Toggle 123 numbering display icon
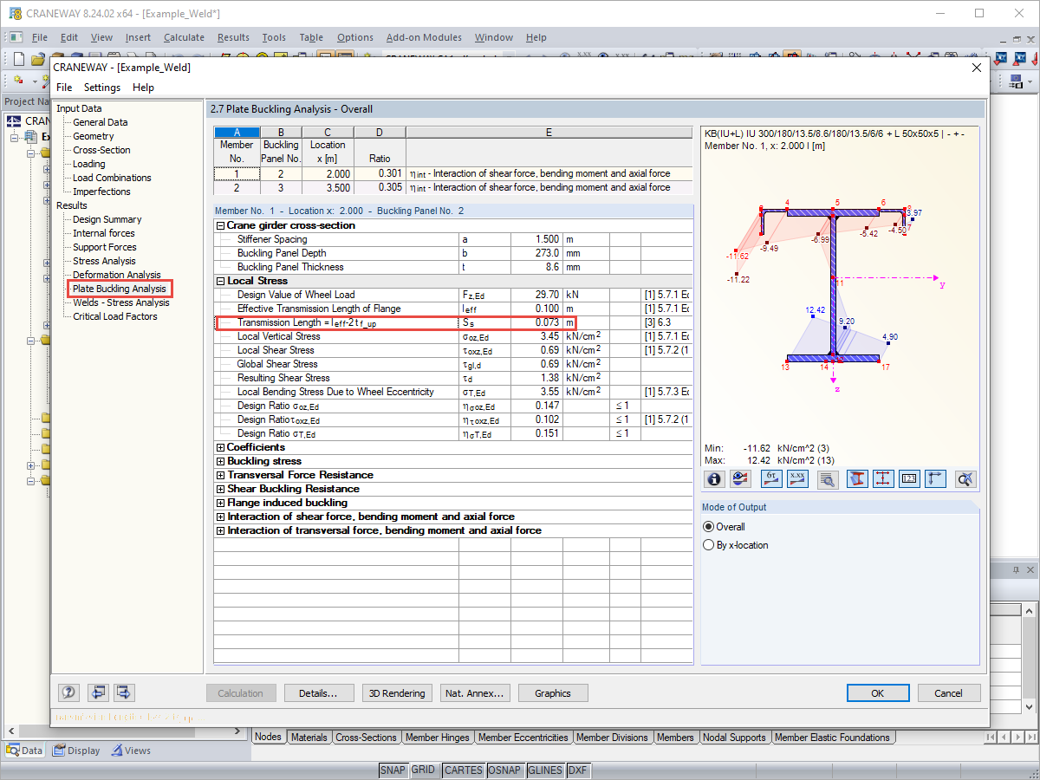The image size is (1040, 780). tap(909, 478)
